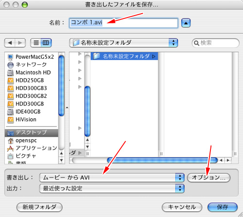
Task: Click the ピクチャ folder icon
Action: tap(11, 156)
